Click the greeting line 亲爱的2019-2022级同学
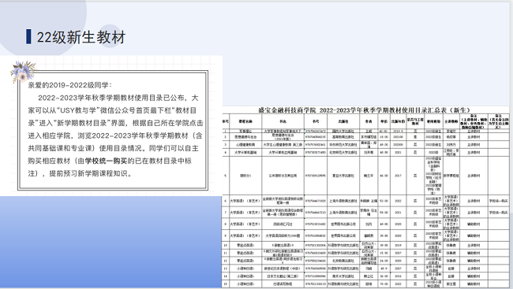Screen dimensions: 513x289 coord(69,85)
